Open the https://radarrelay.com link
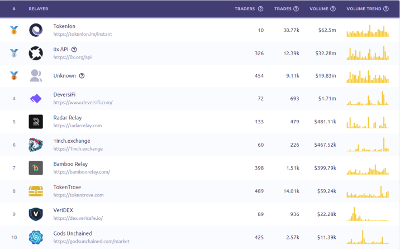400x250 pixels. 78,126
